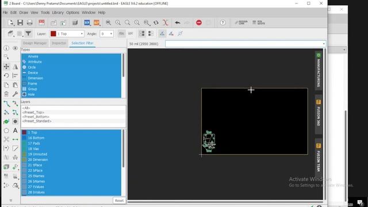Open the Layer dropdown showing 1 Top
The image size is (368, 207).
point(67,34)
